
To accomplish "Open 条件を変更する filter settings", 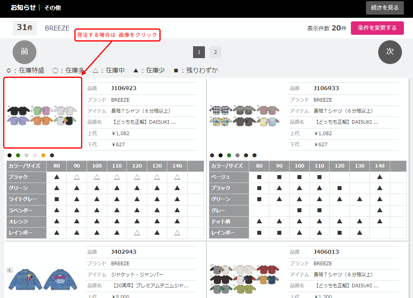I will 377,28.
